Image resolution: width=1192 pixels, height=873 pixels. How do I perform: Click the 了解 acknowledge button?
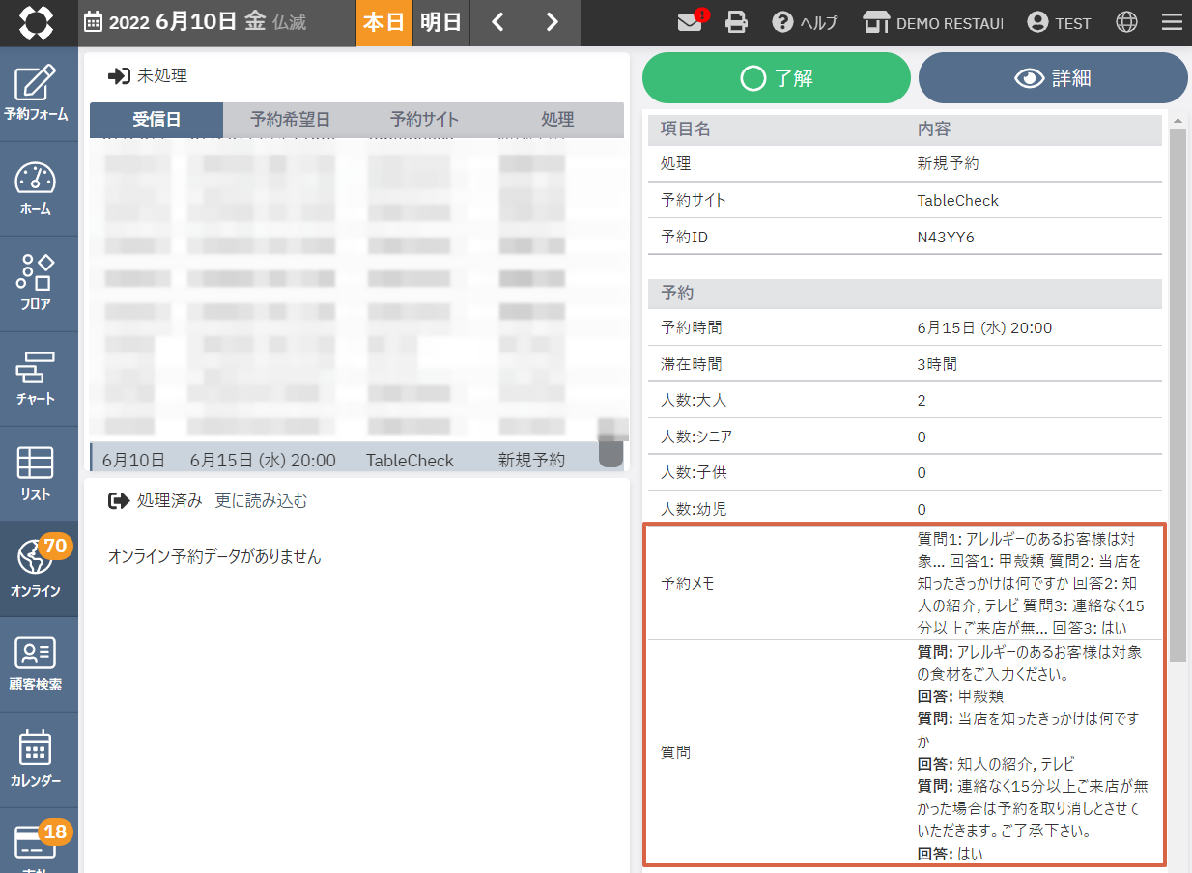777,78
